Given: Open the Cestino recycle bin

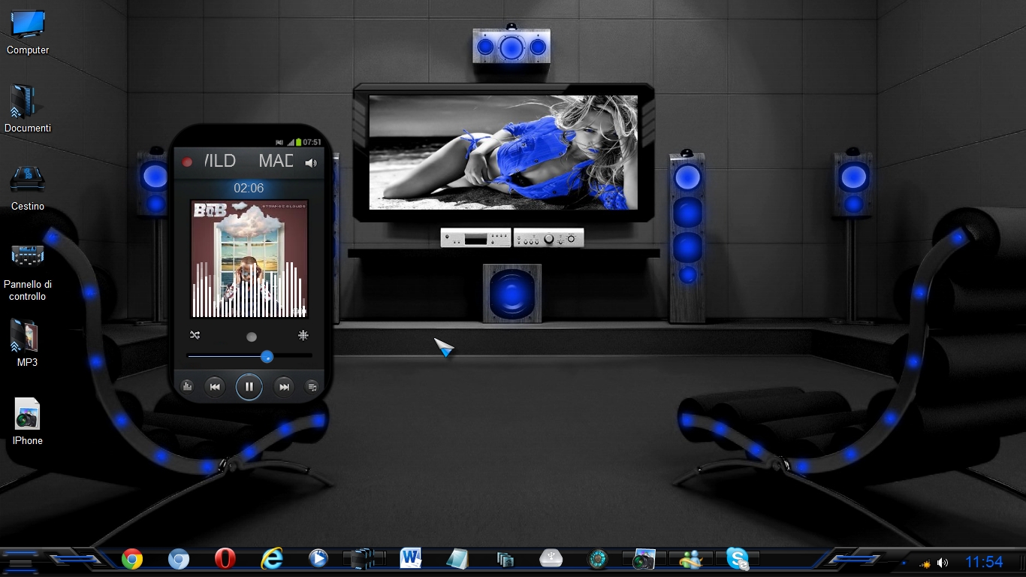Looking at the screenshot, I should point(27,180).
